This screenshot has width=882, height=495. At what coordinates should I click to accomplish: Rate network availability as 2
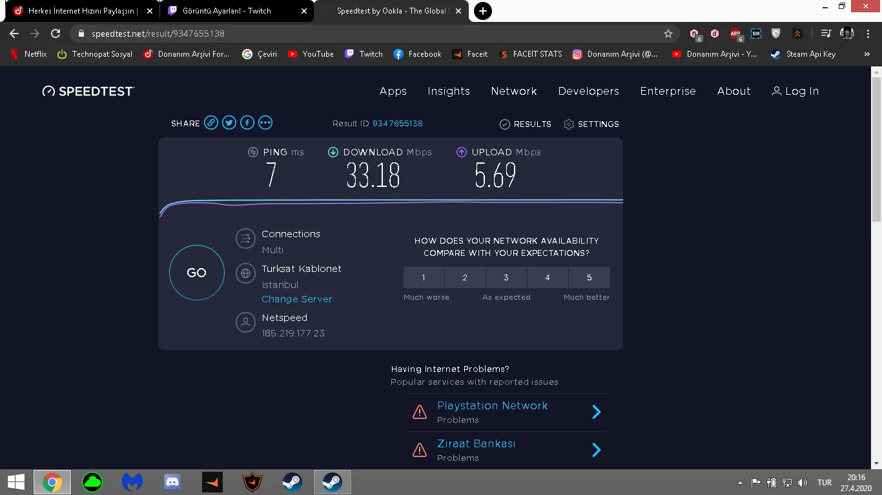[465, 278]
